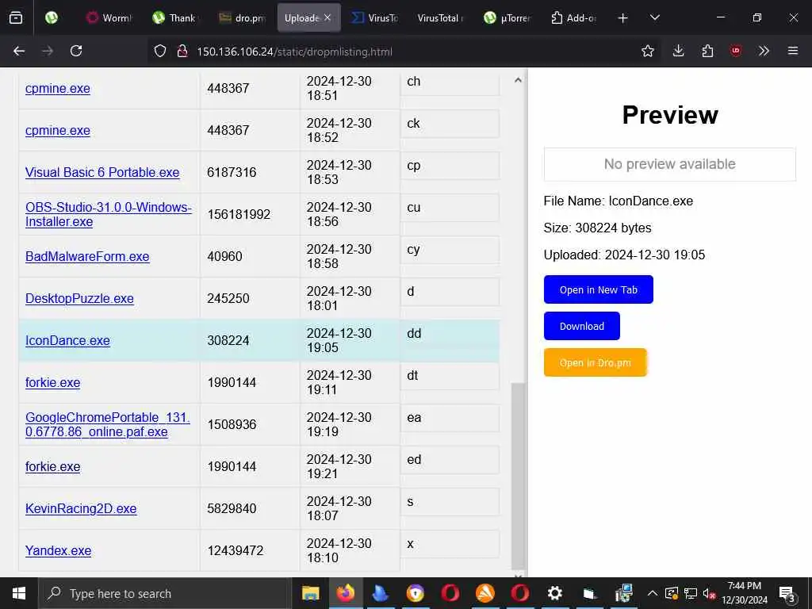Select the size cell 6187316
Viewport: 812px width, 609px height.
click(x=250, y=172)
